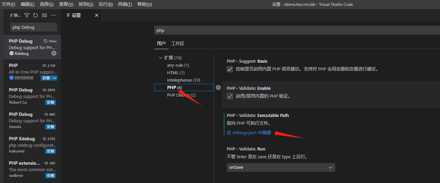The image size is (440, 183).
Task: Open 帮助(H) menu
Action: pos(144,4)
